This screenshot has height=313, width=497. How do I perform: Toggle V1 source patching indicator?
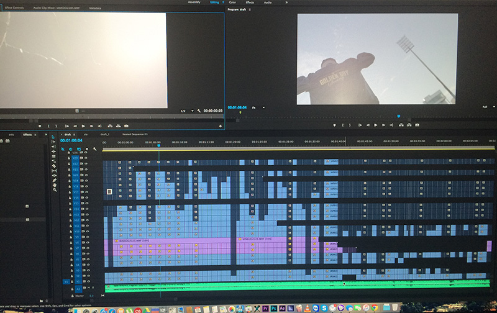point(66,281)
